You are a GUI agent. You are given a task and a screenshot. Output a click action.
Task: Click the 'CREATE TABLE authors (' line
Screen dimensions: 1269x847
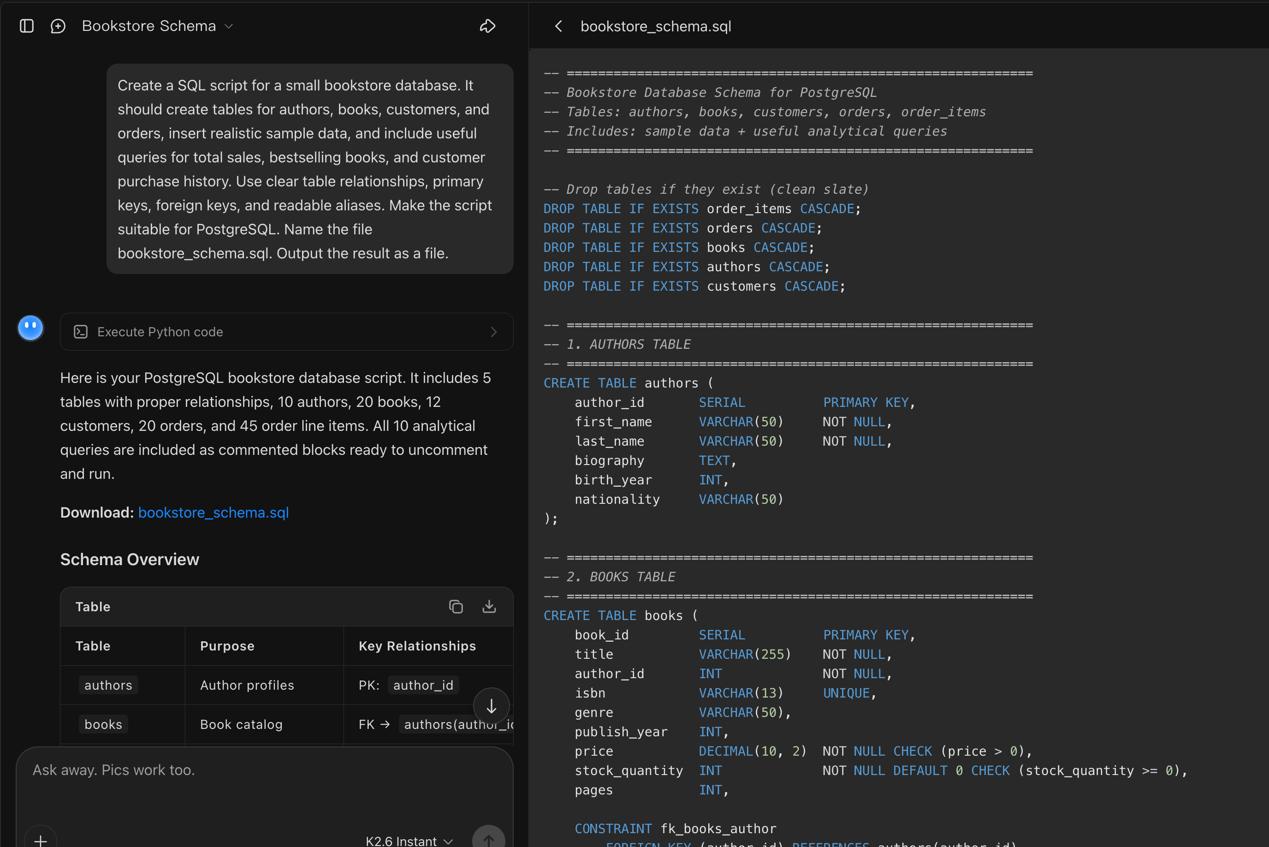(629, 383)
